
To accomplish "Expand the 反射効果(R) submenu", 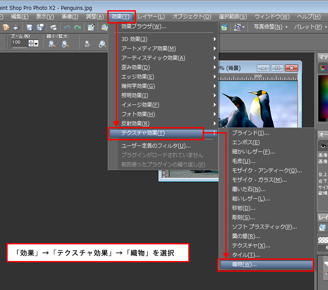I will pyautogui.click(x=163, y=124).
